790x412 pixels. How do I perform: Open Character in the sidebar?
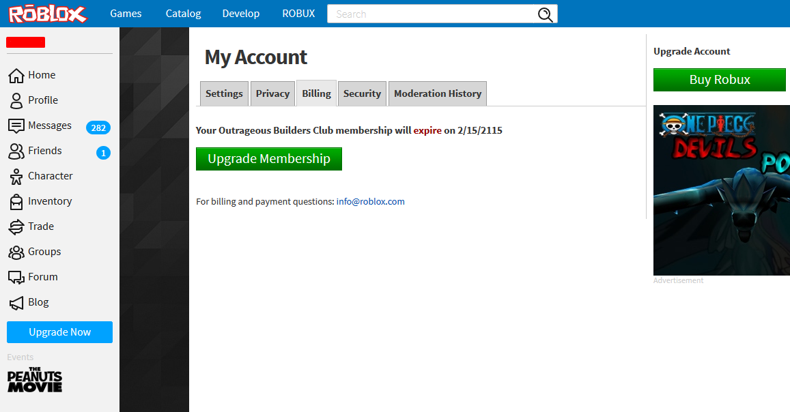pos(51,176)
